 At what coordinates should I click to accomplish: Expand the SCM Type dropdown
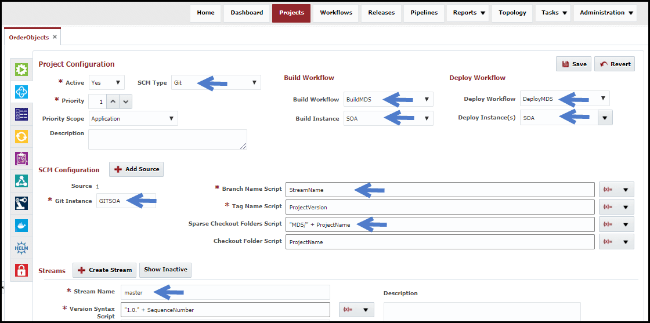coord(216,82)
